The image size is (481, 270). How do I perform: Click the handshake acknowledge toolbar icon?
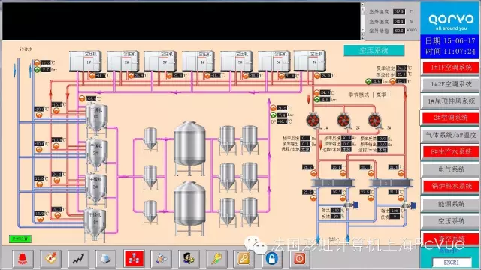tap(161, 259)
